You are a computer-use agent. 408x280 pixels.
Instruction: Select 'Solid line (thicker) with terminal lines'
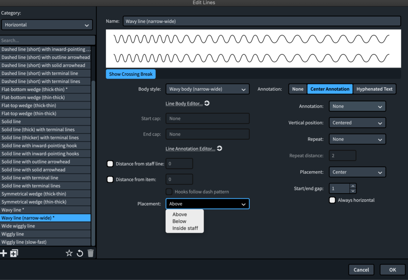tap(45, 138)
